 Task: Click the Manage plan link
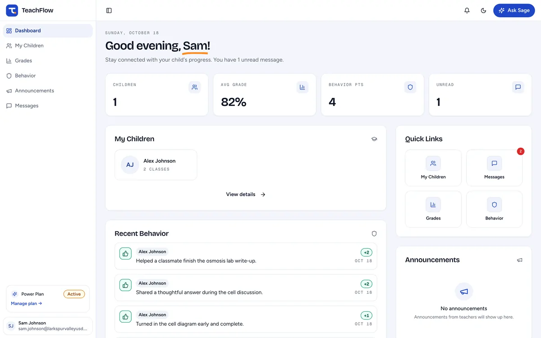pyautogui.click(x=26, y=303)
